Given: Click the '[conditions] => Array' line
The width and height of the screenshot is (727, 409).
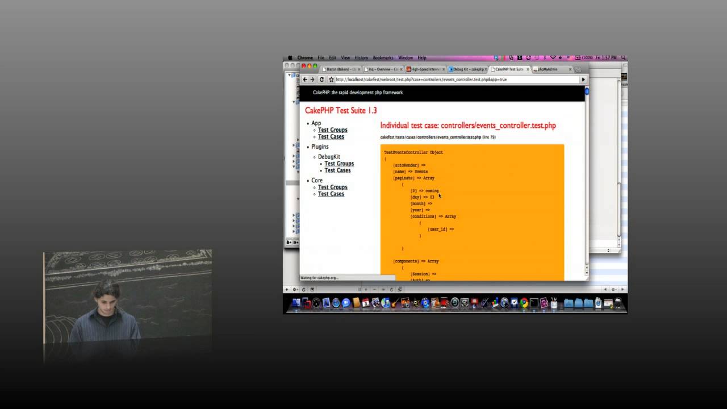Looking at the screenshot, I should click(433, 216).
